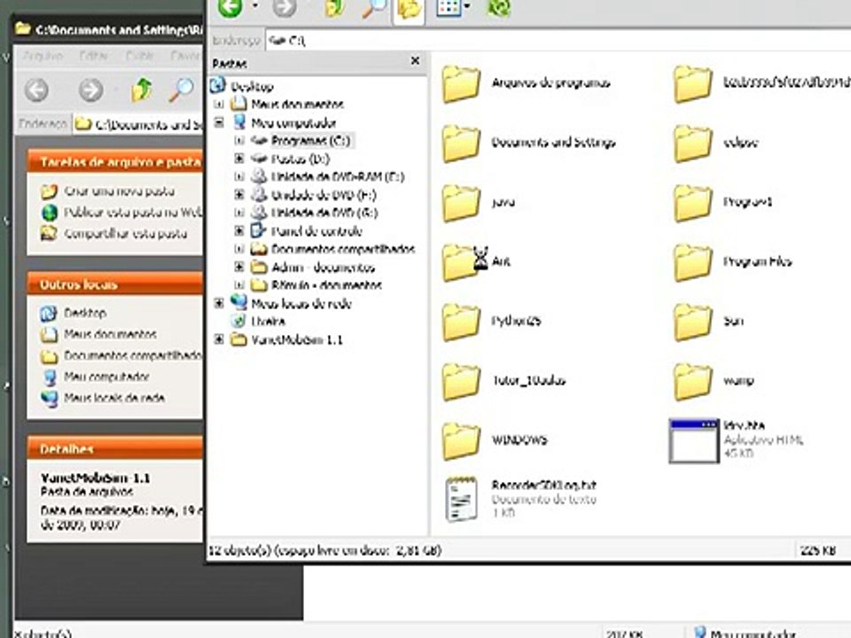
Task: Select the Sun folder icon
Action: (692, 322)
